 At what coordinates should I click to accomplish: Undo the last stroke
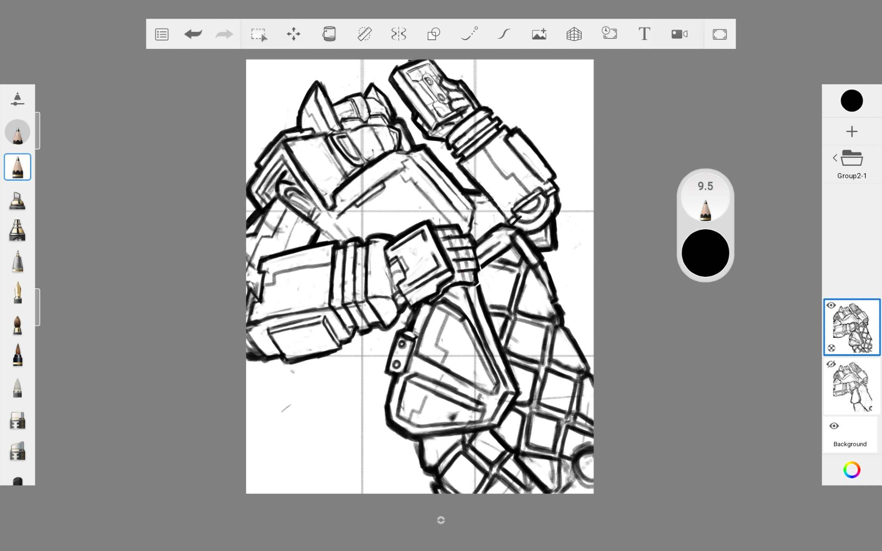pyautogui.click(x=193, y=34)
